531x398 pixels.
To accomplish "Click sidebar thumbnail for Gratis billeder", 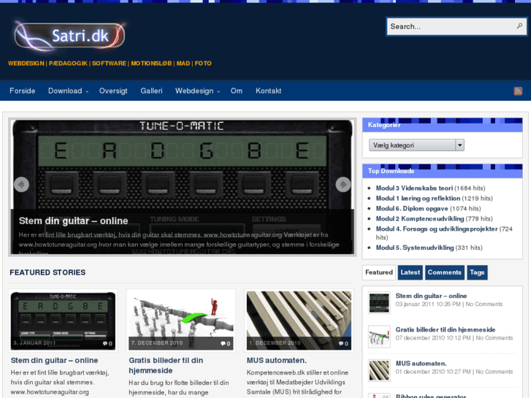I will click(x=379, y=337).
